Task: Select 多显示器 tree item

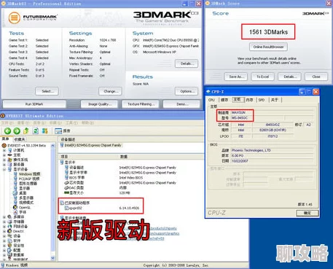Action: pos(26,198)
